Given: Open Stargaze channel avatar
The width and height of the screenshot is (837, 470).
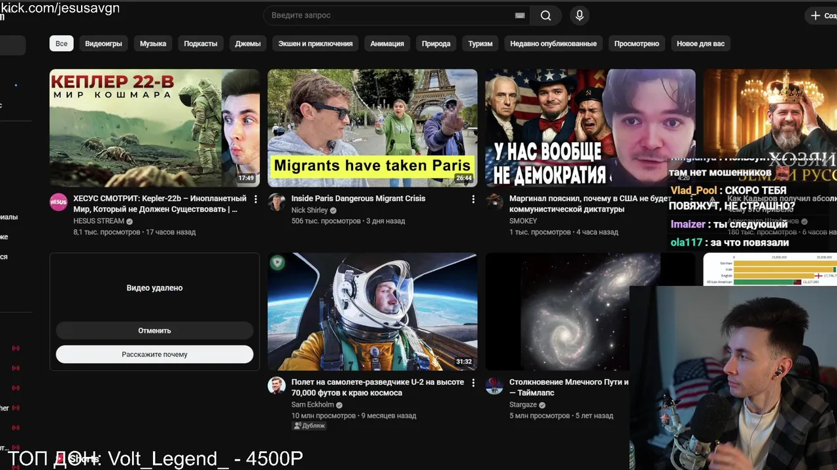Looking at the screenshot, I should (494, 386).
